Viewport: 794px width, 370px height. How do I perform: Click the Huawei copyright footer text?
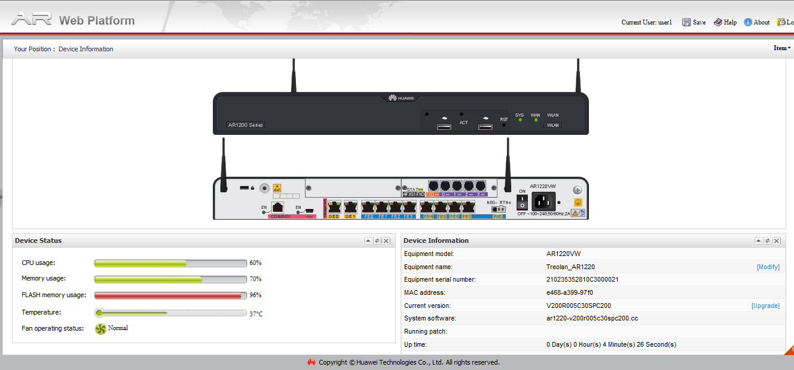409,362
